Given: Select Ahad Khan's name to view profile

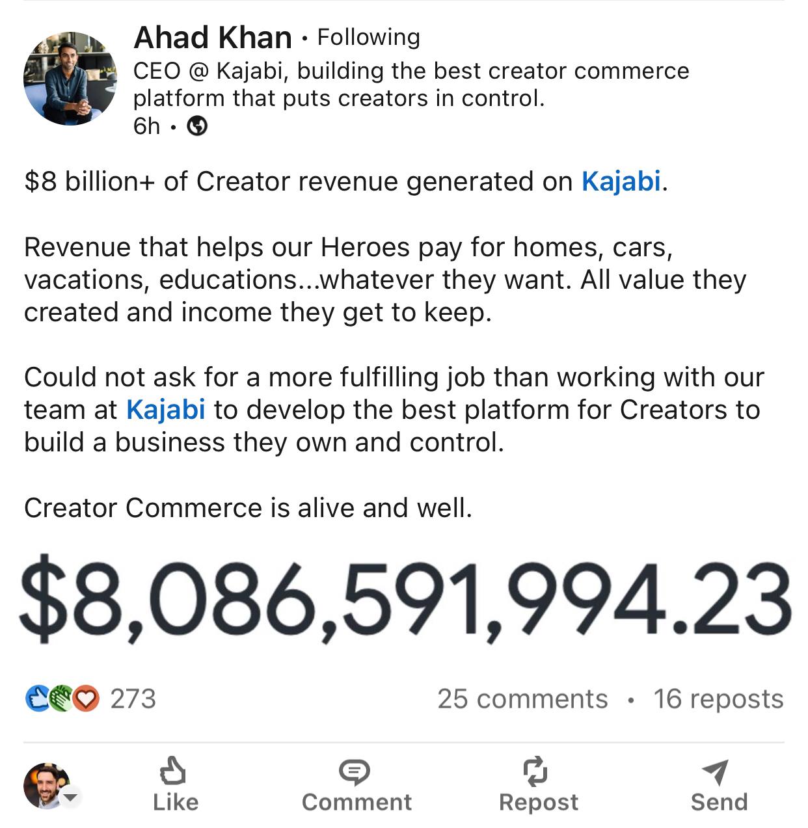Looking at the screenshot, I should tap(212, 37).
